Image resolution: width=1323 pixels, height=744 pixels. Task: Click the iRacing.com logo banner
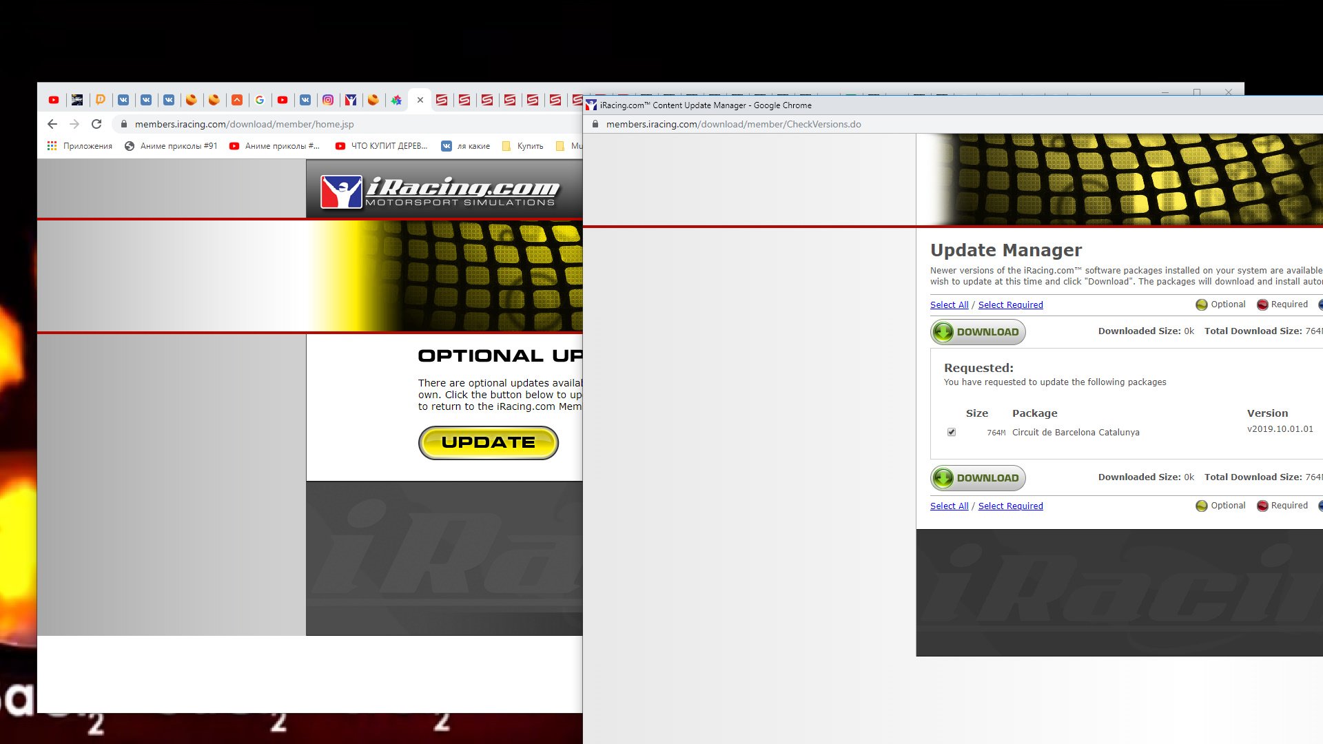click(441, 191)
